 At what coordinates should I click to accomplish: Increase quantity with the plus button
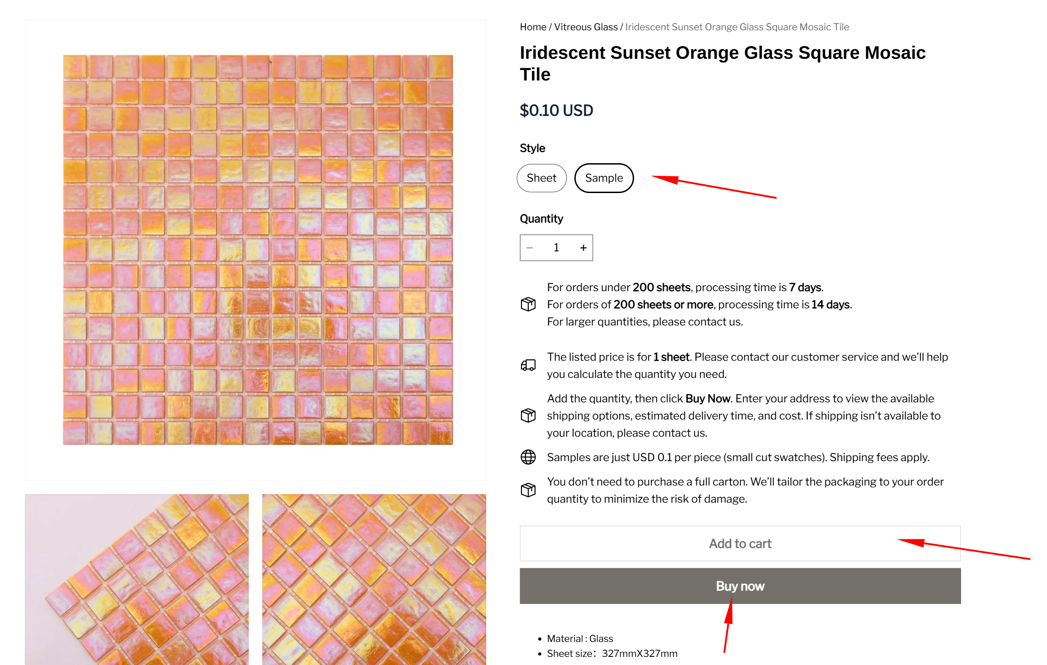(583, 248)
